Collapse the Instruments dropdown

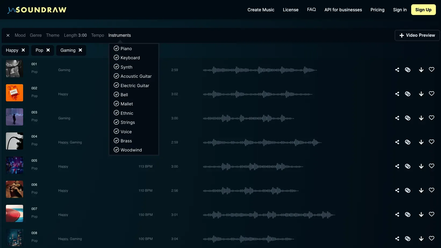tap(120, 35)
